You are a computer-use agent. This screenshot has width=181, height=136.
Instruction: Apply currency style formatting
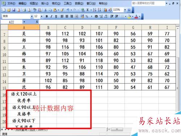82,16
